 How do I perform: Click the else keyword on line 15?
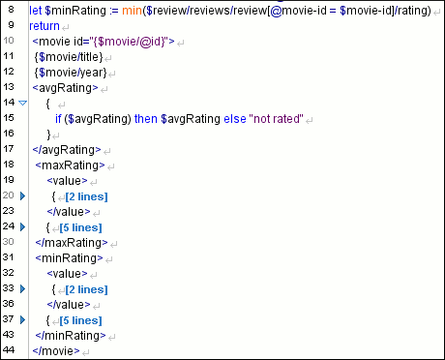tap(235, 119)
